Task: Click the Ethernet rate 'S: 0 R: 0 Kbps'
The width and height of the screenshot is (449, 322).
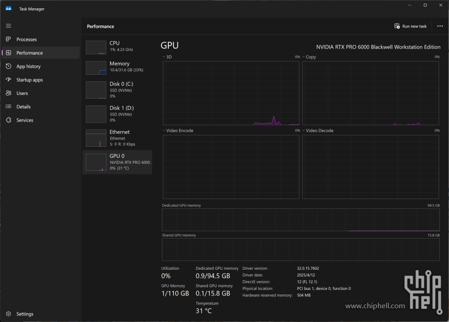Action: point(122,144)
